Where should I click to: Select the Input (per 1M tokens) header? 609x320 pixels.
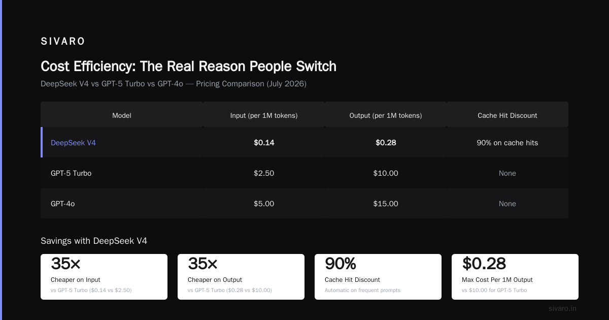[x=264, y=115]
